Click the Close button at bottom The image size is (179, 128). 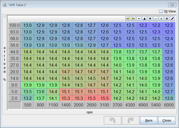click(x=167, y=120)
